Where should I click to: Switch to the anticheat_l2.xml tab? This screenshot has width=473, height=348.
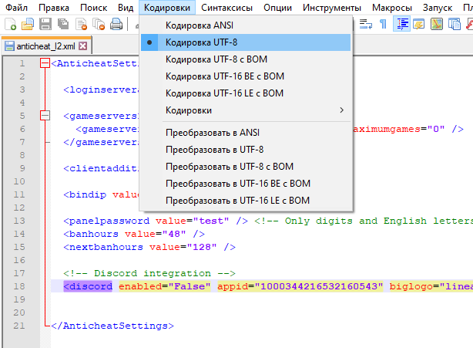[46, 46]
